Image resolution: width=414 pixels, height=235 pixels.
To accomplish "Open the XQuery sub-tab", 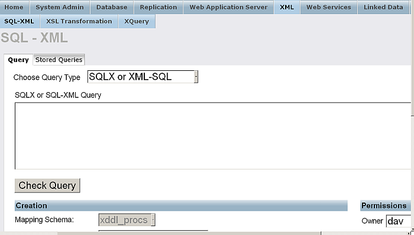I will click(137, 21).
